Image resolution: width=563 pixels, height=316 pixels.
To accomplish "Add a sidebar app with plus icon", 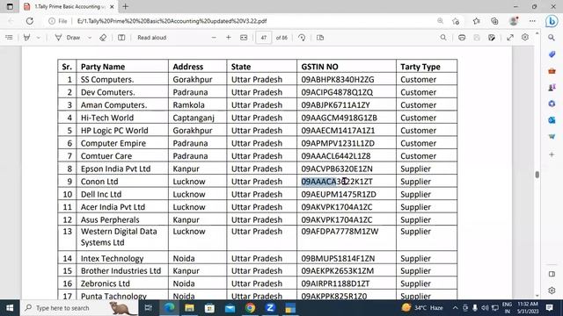I will [x=552, y=154].
